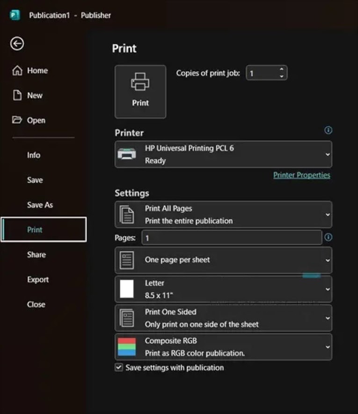
Task: Click the info icon beside Printer heading
Action: (328, 130)
